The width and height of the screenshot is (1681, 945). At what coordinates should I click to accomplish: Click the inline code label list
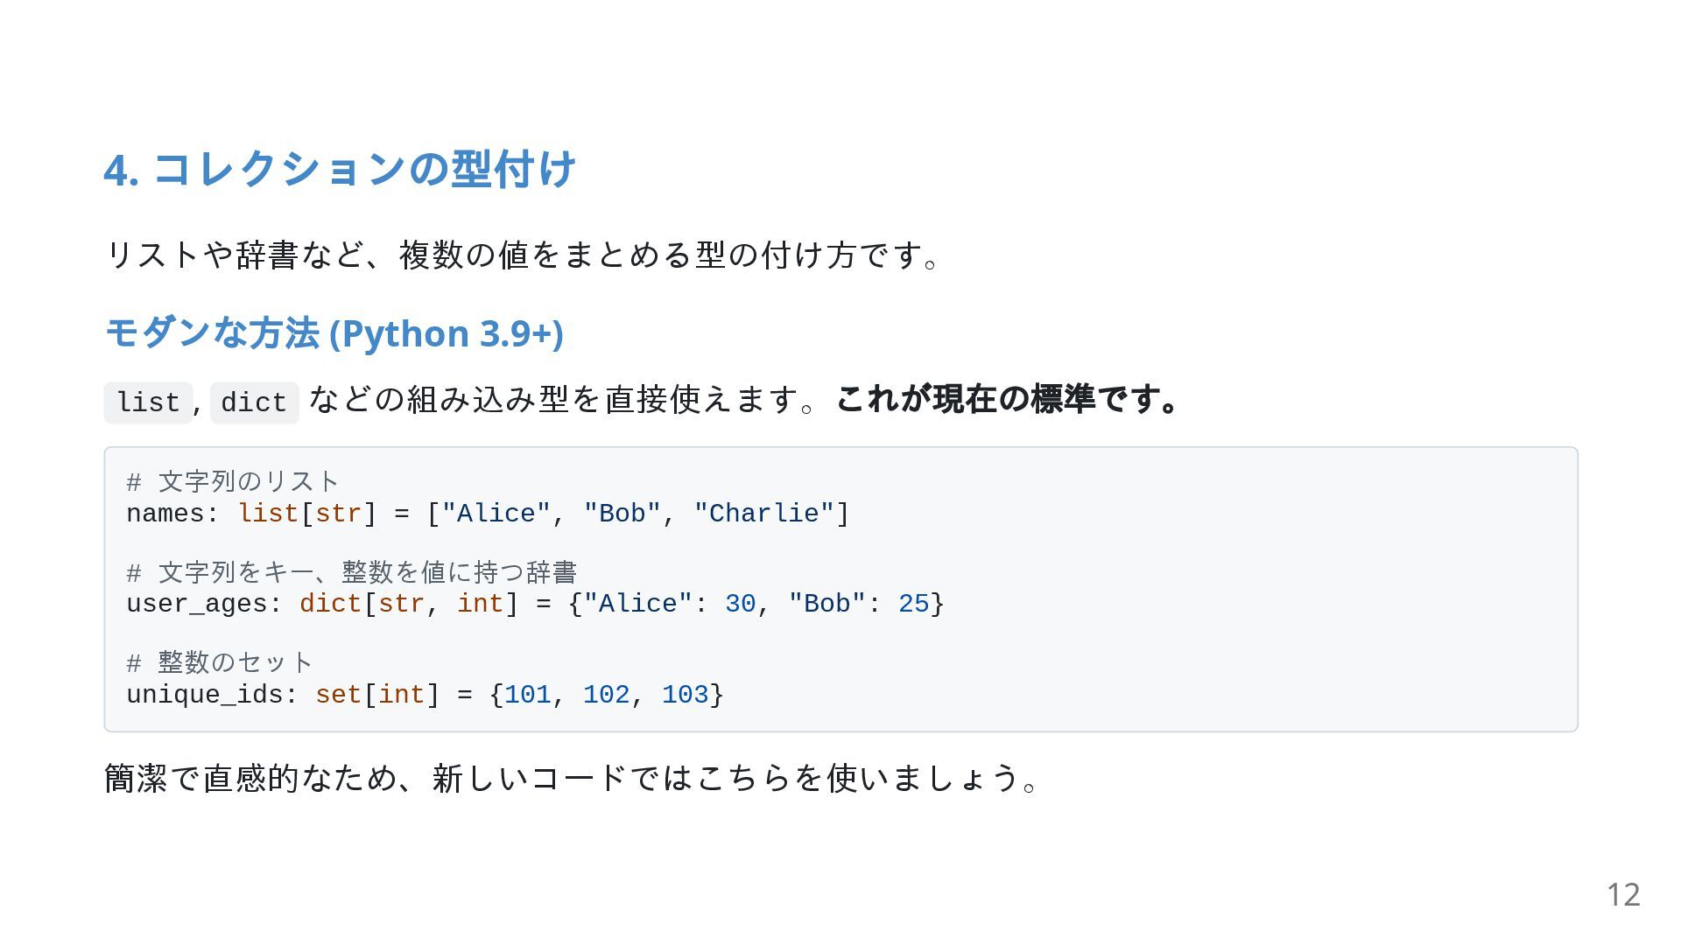(148, 402)
